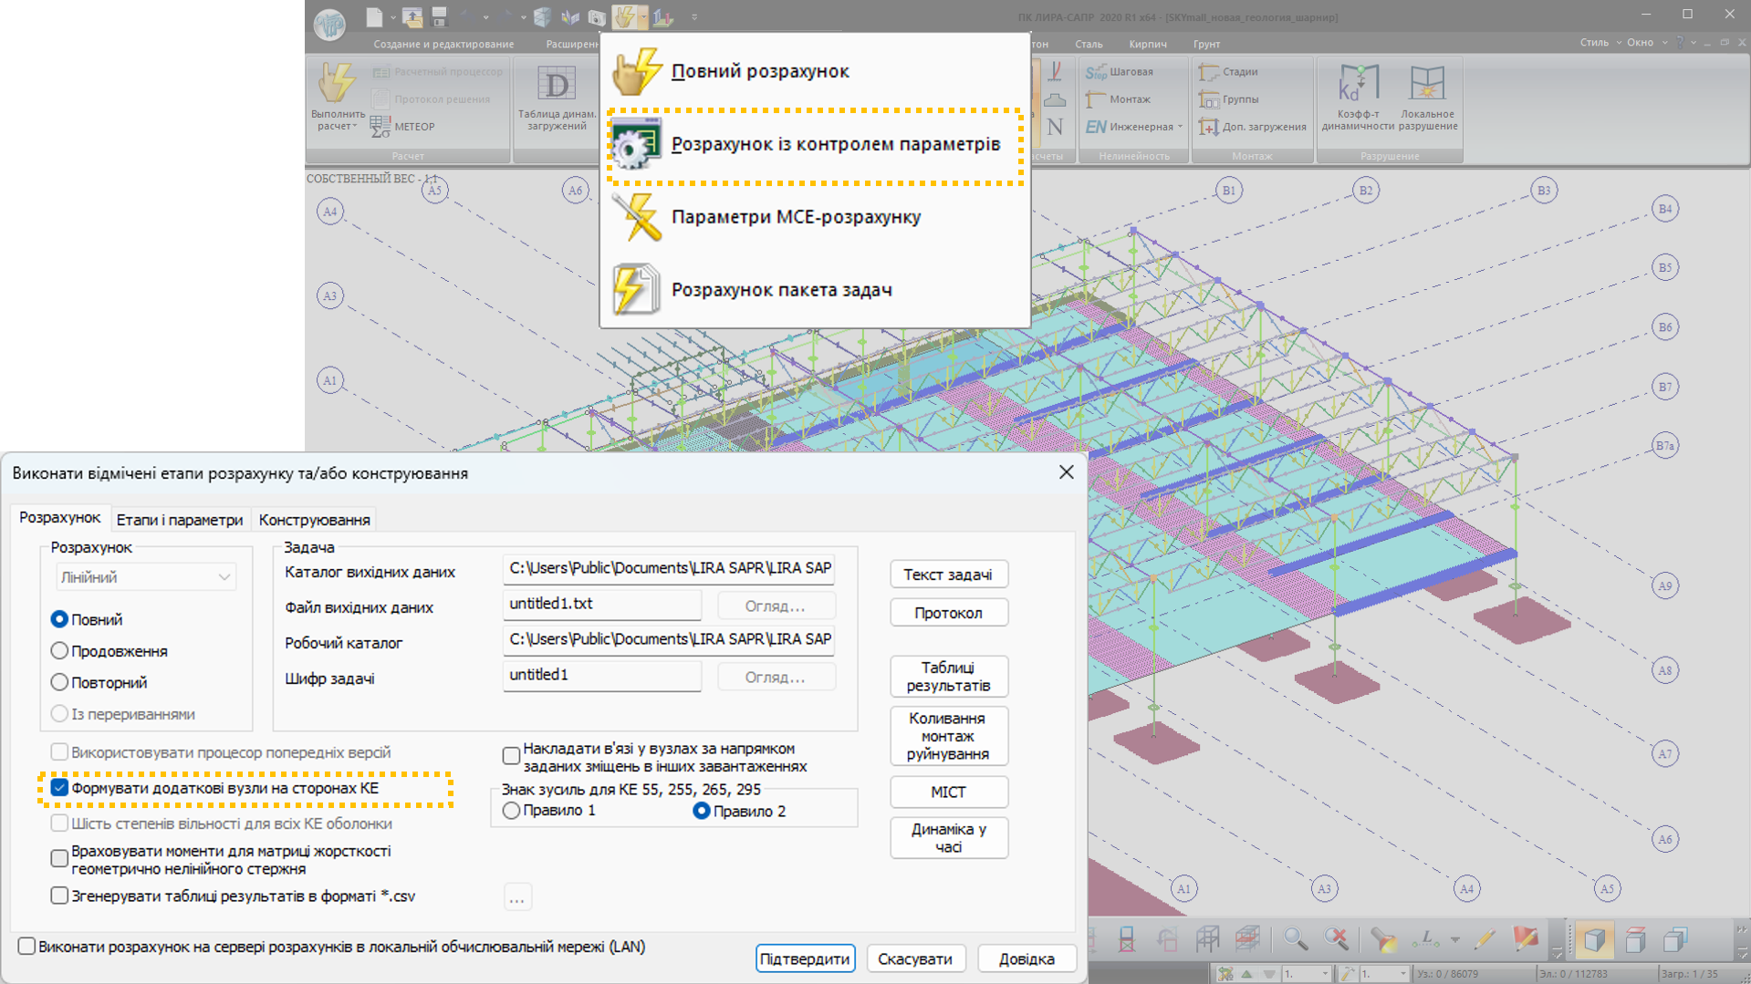
Task: Click the flashlight icon in bottom toolbar
Action: coord(1383,939)
